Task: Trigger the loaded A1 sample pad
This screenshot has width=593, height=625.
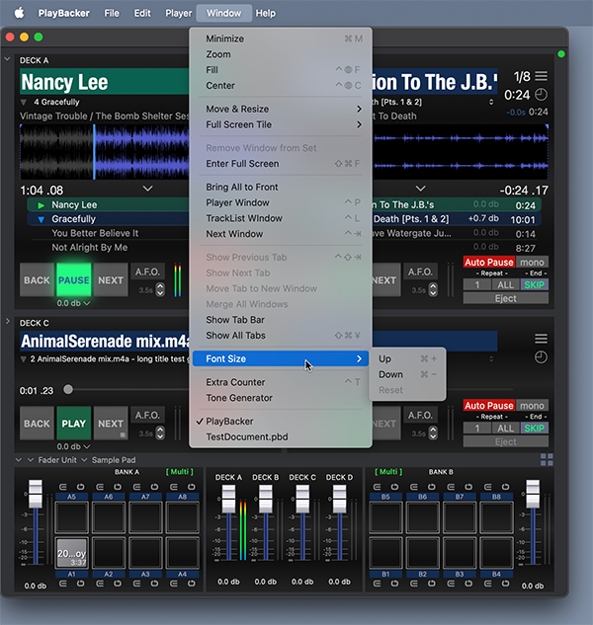Action: pos(71,554)
